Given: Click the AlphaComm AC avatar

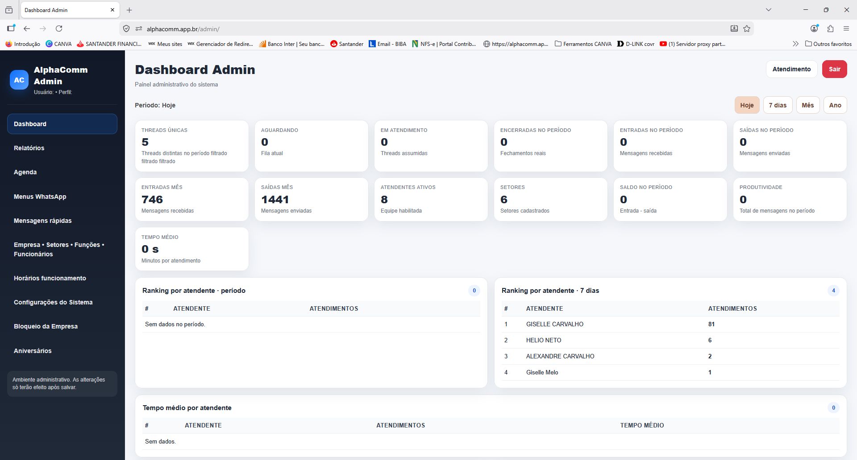Looking at the screenshot, I should click(18, 80).
